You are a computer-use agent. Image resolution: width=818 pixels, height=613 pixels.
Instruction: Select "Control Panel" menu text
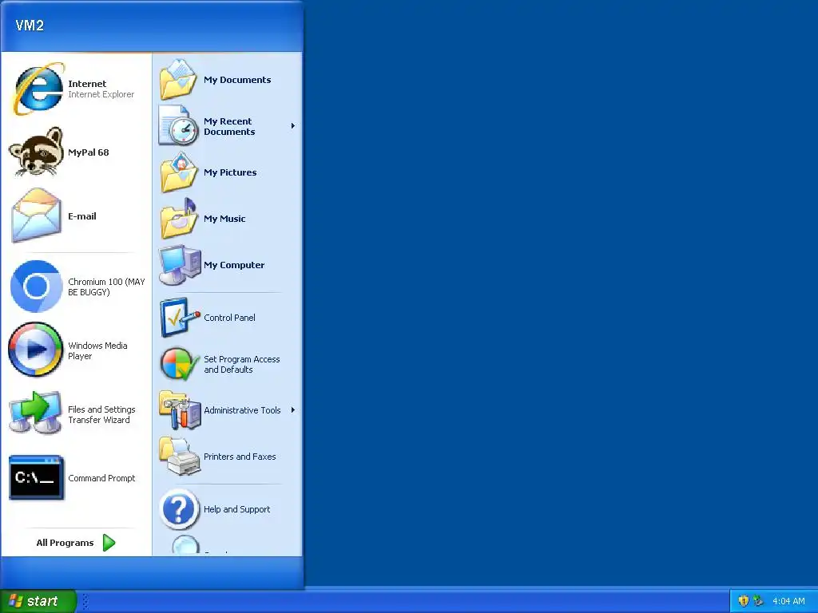229,318
